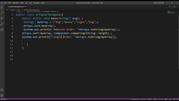Click the "tiger" string literal

pos(81,22)
